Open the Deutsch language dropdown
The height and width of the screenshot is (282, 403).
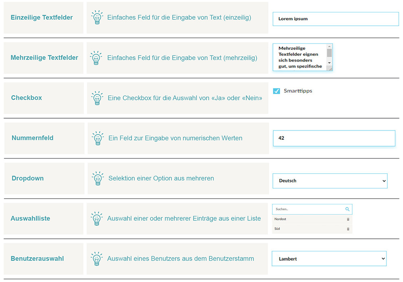[330, 181]
